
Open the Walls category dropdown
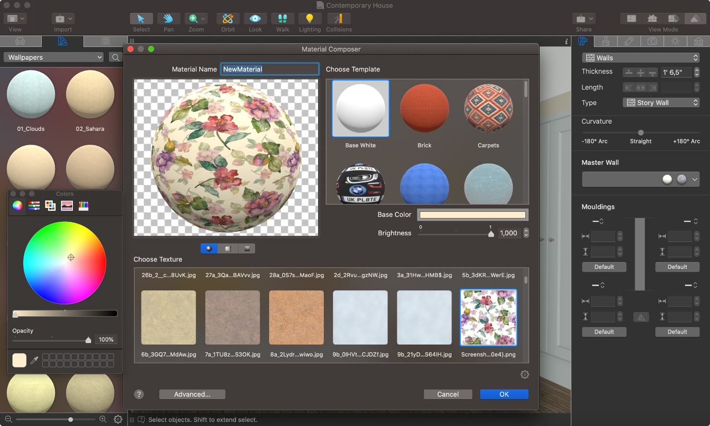tap(640, 58)
